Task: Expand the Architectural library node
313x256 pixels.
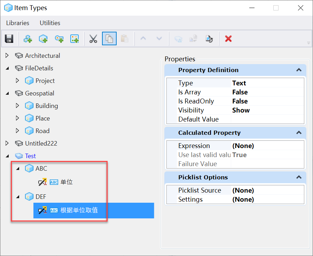Action: coord(7,55)
